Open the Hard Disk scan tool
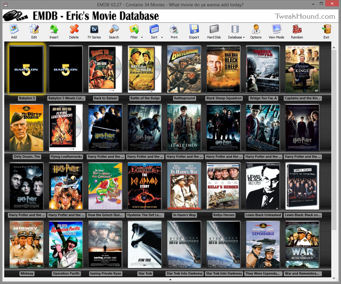The height and width of the screenshot is (284, 341). tap(214, 29)
